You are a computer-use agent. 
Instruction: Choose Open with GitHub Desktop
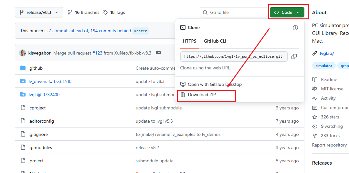point(215,84)
